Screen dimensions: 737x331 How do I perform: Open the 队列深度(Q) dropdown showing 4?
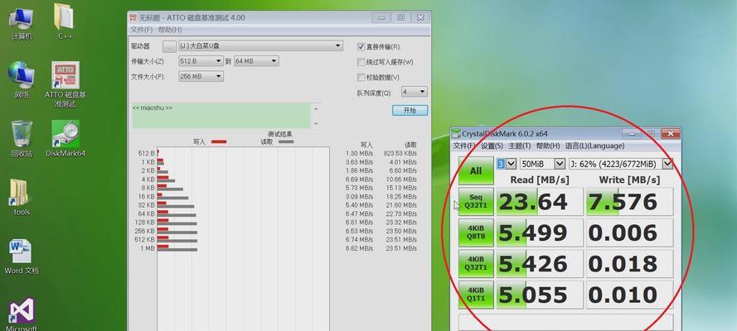(x=414, y=92)
